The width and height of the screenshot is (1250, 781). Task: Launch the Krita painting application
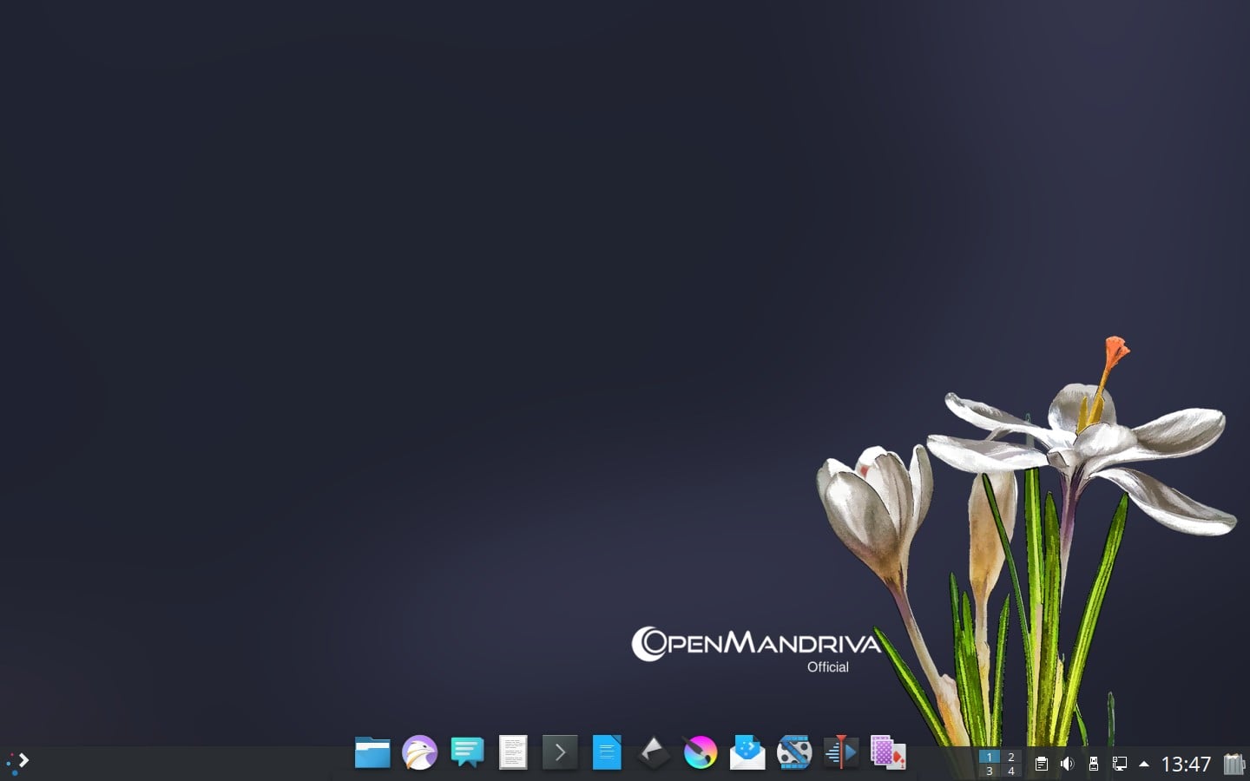pos(701,753)
